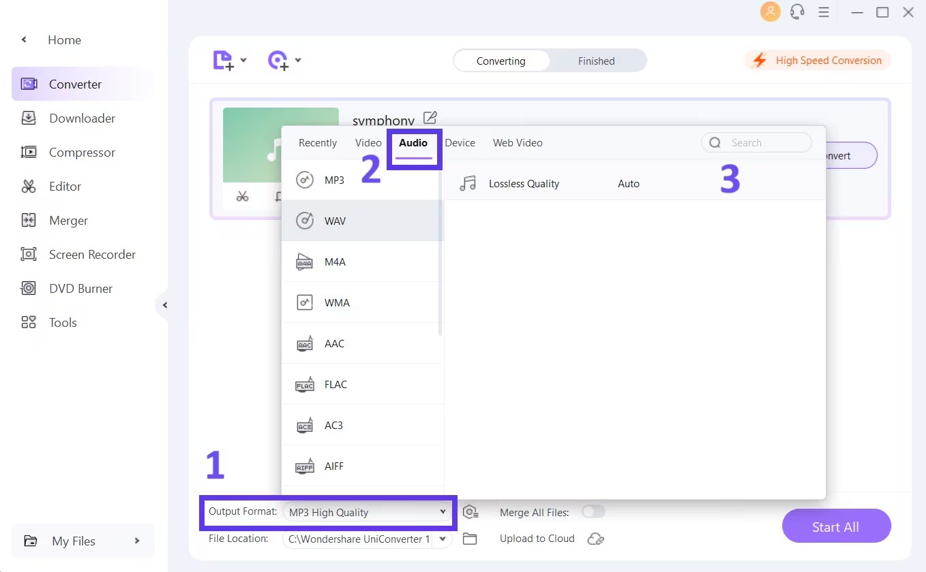
Task: Click the High Speed Conversion button
Action: point(818,61)
